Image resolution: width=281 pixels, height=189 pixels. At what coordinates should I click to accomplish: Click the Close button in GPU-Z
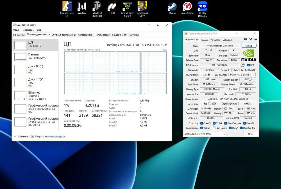point(251,134)
